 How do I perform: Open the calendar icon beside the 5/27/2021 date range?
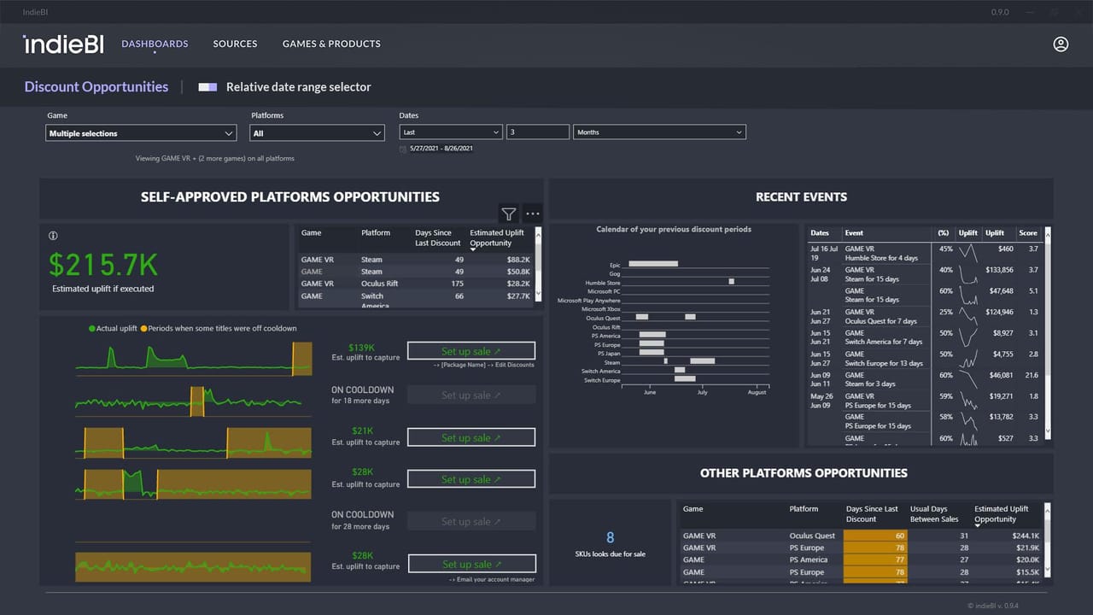402,148
